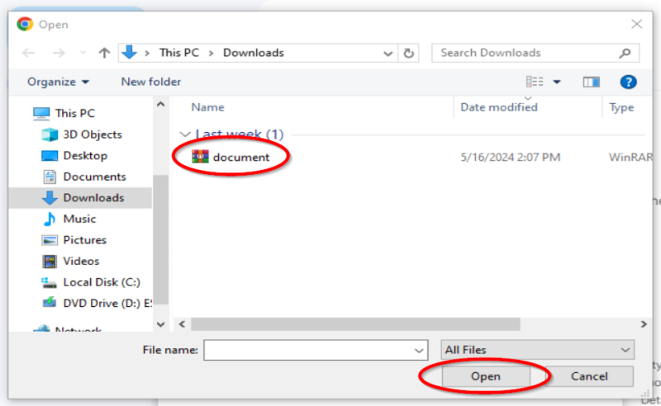Toggle the preview pane
The image size is (661, 406).
click(x=591, y=82)
